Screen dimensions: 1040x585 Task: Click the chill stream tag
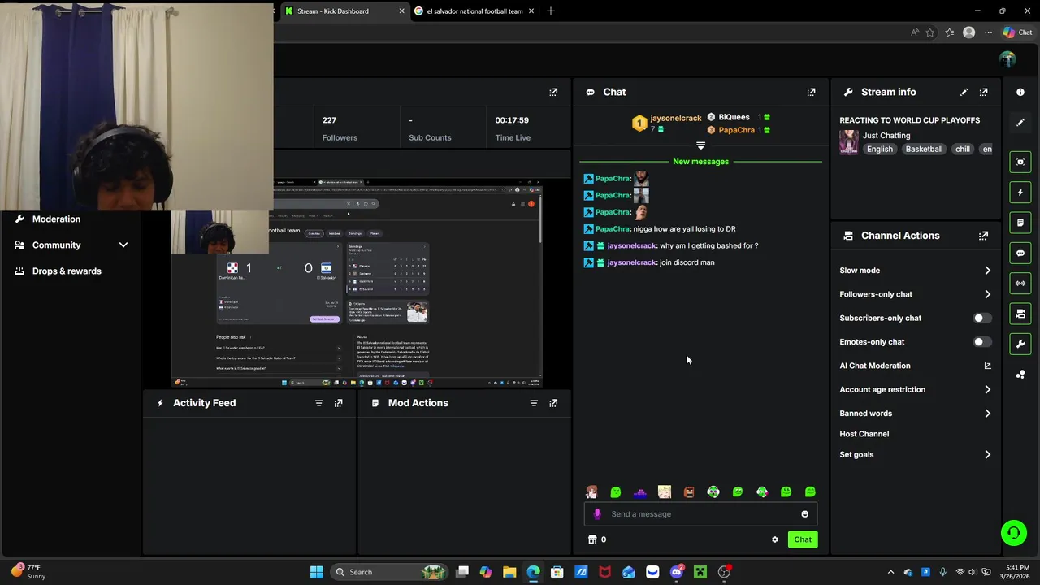coord(963,149)
